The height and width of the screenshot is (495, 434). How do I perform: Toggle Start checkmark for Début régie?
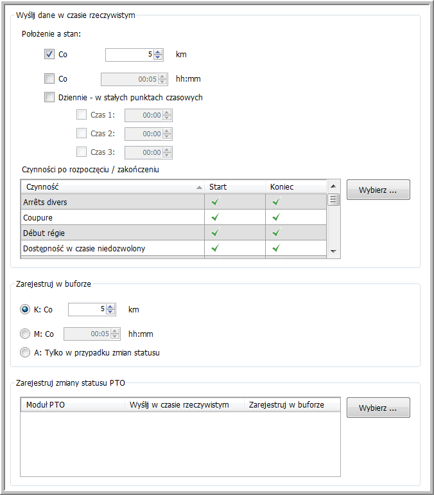coord(216,232)
